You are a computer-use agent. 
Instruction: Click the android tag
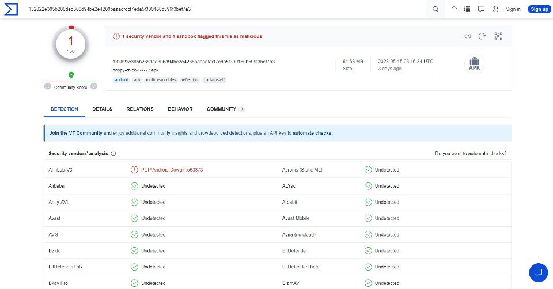[x=122, y=80]
